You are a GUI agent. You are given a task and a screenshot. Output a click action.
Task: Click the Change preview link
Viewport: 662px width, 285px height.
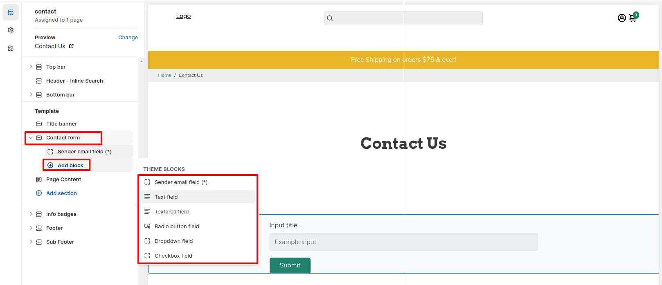(x=128, y=37)
